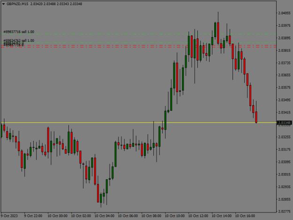293x220 pixels.
Task: Click the 9 Oct 2023 time label
Action: [9, 216]
